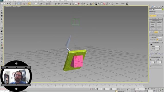Create a Rotation key
The height and width of the screenshot is (92, 164).
152,27
